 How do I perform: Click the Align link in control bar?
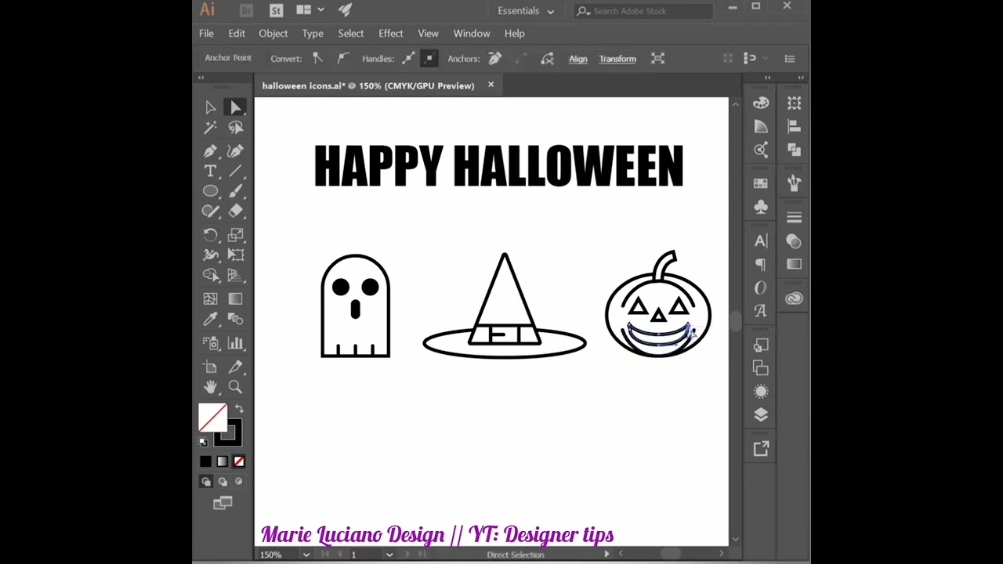click(578, 59)
